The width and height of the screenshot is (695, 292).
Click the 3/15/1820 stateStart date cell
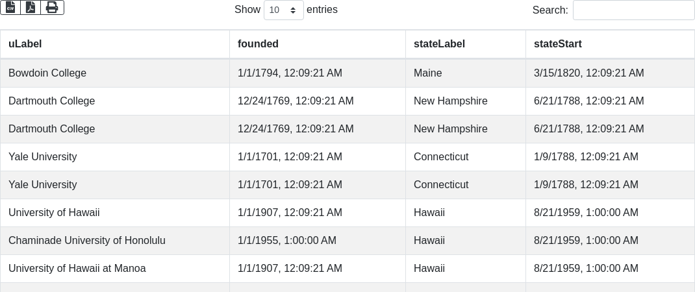tap(588, 73)
